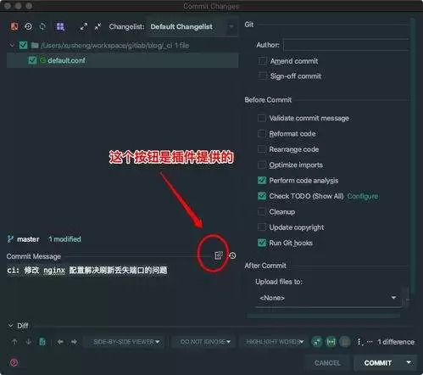
Task: Click the Expand All arrows icon
Action: [84, 26]
